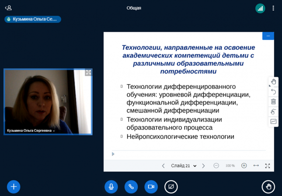Click the Кузьмина Ольга talking indicator pill
This screenshot has height=196, width=282.
(33, 19)
